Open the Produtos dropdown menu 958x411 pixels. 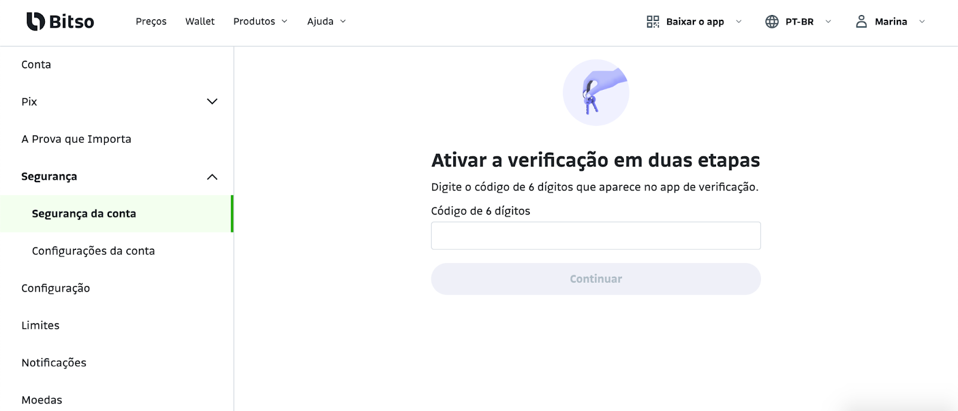(x=260, y=22)
